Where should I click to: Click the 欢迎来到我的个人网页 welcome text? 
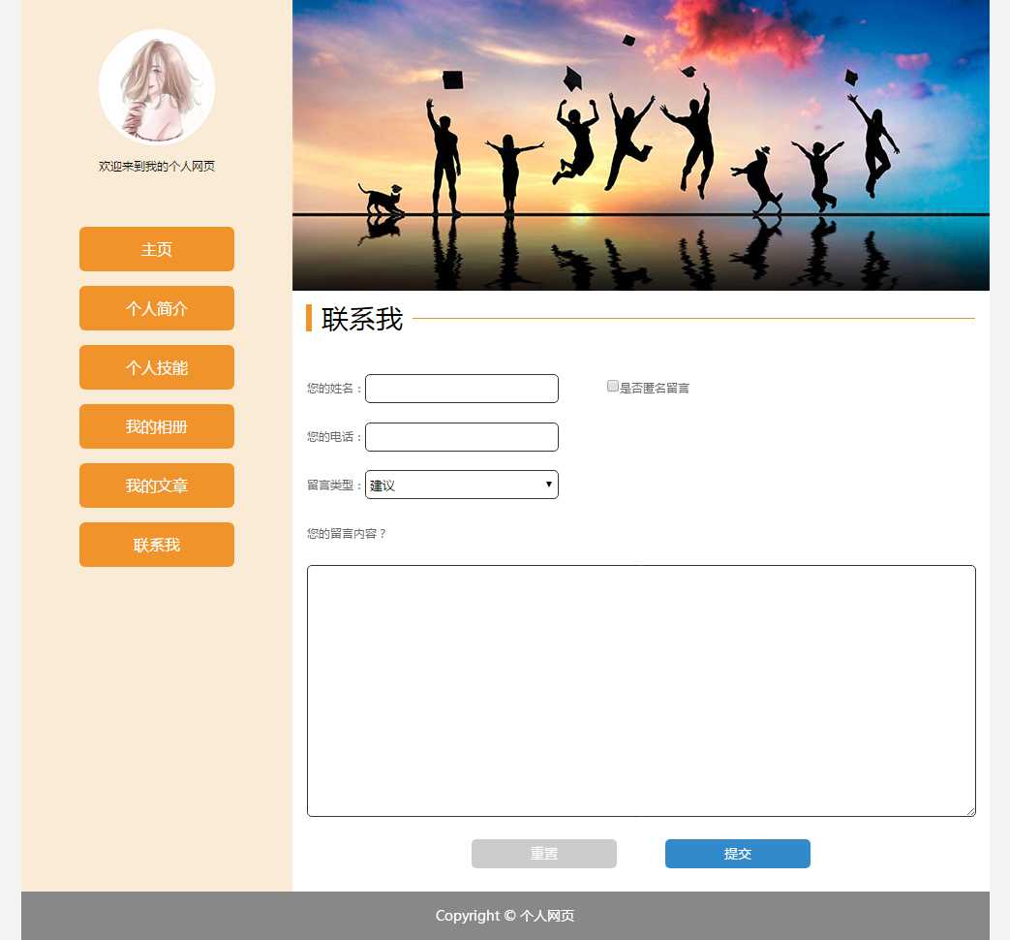[x=156, y=167]
